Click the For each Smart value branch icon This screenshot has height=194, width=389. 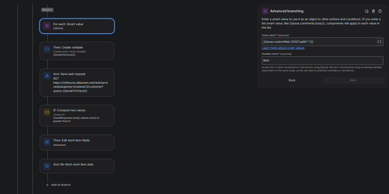click(x=47, y=26)
